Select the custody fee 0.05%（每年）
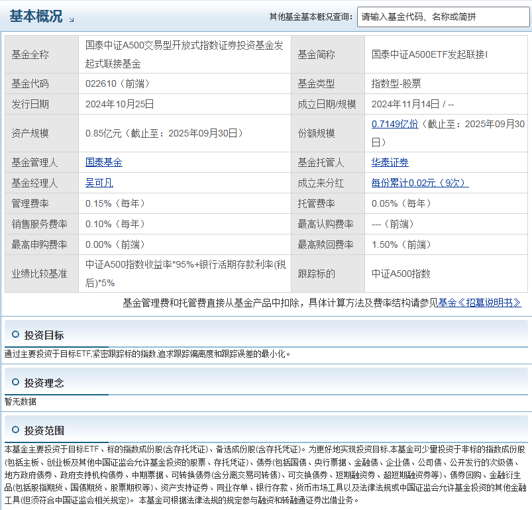Viewport: 532px width, 510px height. pos(401,203)
